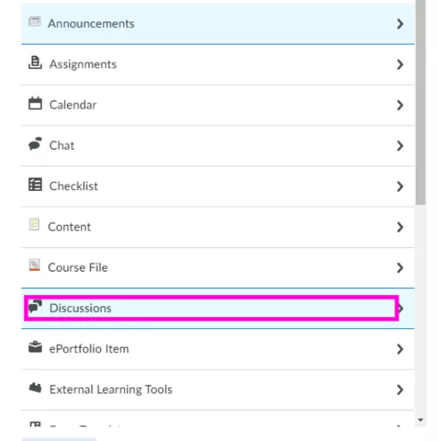Click the Discussions speech bubble icon
This screenshot has width=438, height=441.
[35, 306]
